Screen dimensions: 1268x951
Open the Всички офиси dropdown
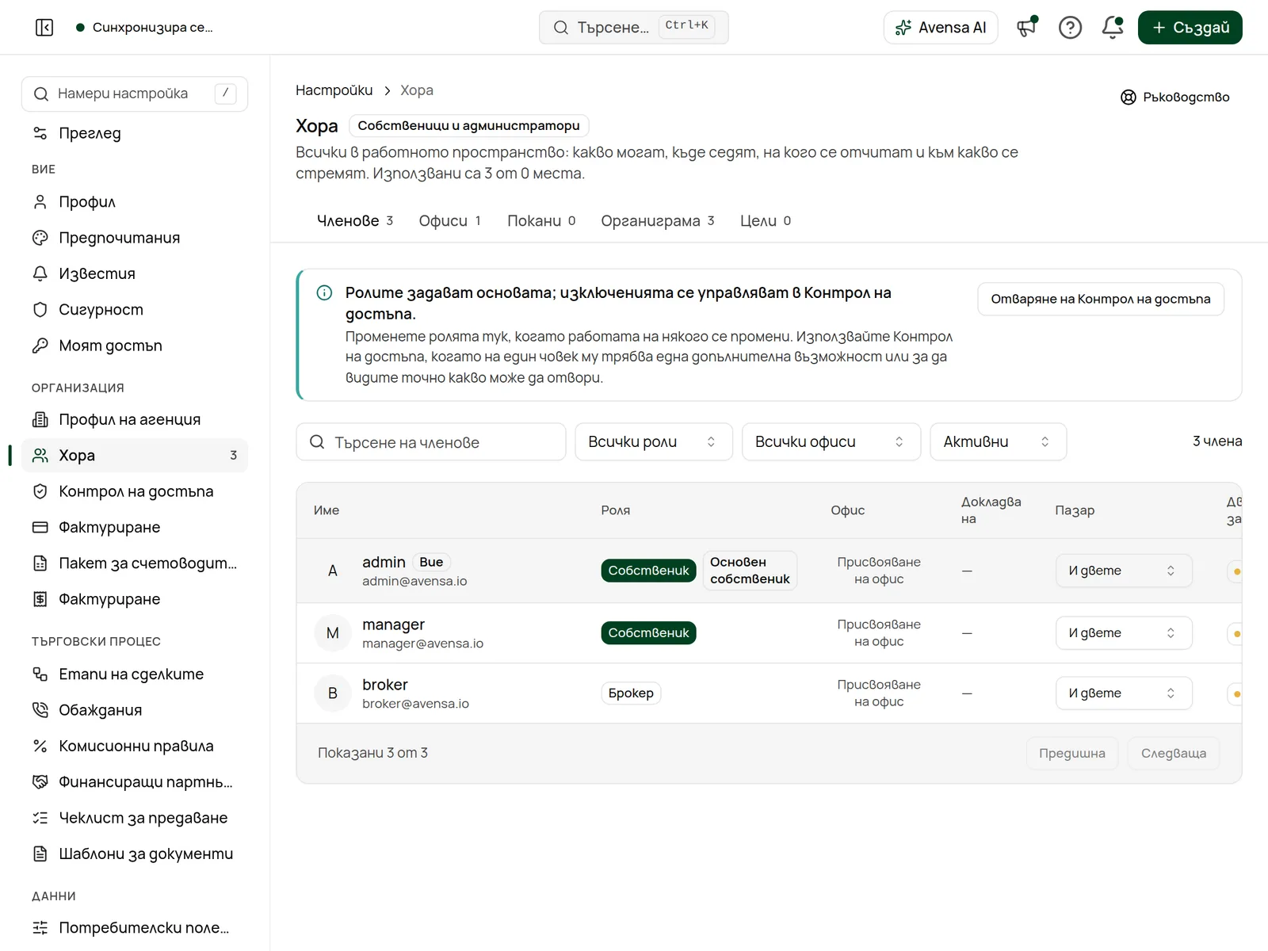[831, 441]
